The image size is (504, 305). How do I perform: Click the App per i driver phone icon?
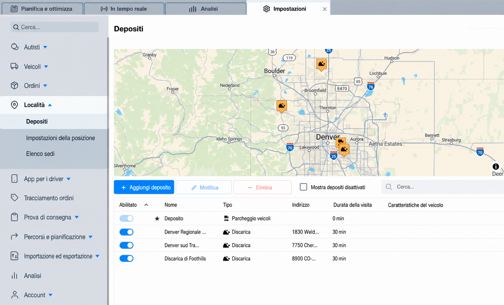14,179
